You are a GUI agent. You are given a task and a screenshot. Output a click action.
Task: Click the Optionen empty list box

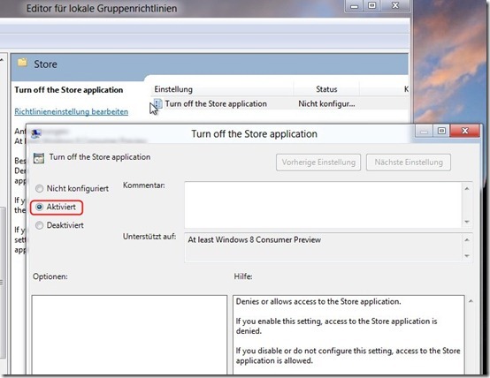pos(129,335)
